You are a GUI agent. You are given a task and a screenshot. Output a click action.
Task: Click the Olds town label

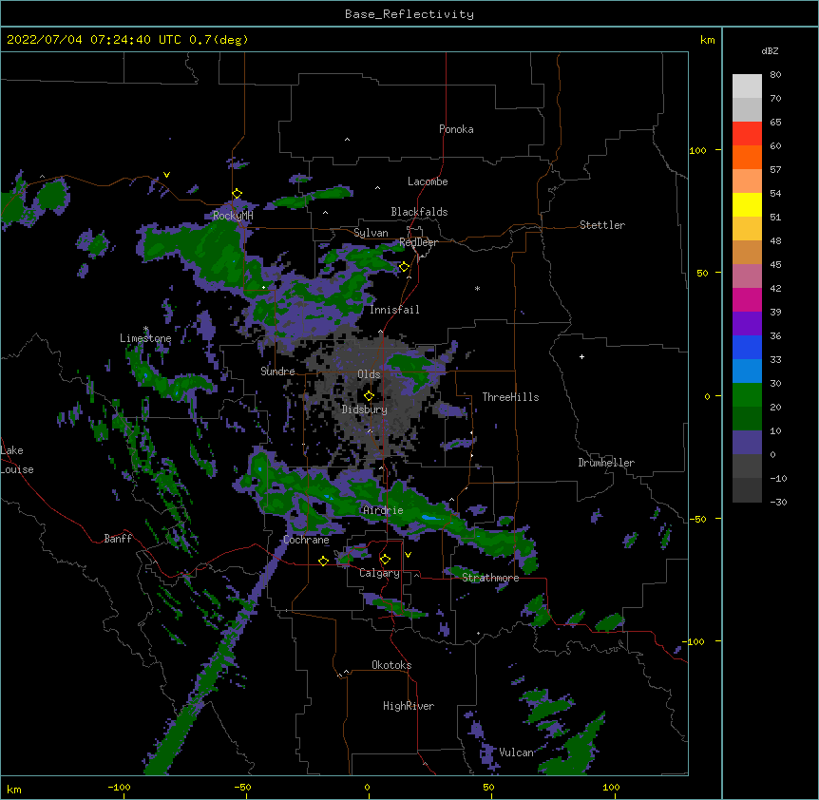(369, 374)
